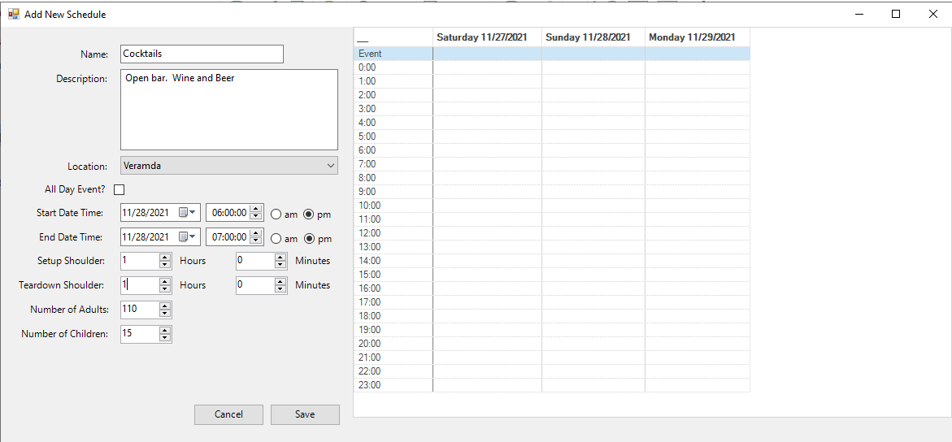Increment Setup Shoulder hours up arrow

coord(165,258)
